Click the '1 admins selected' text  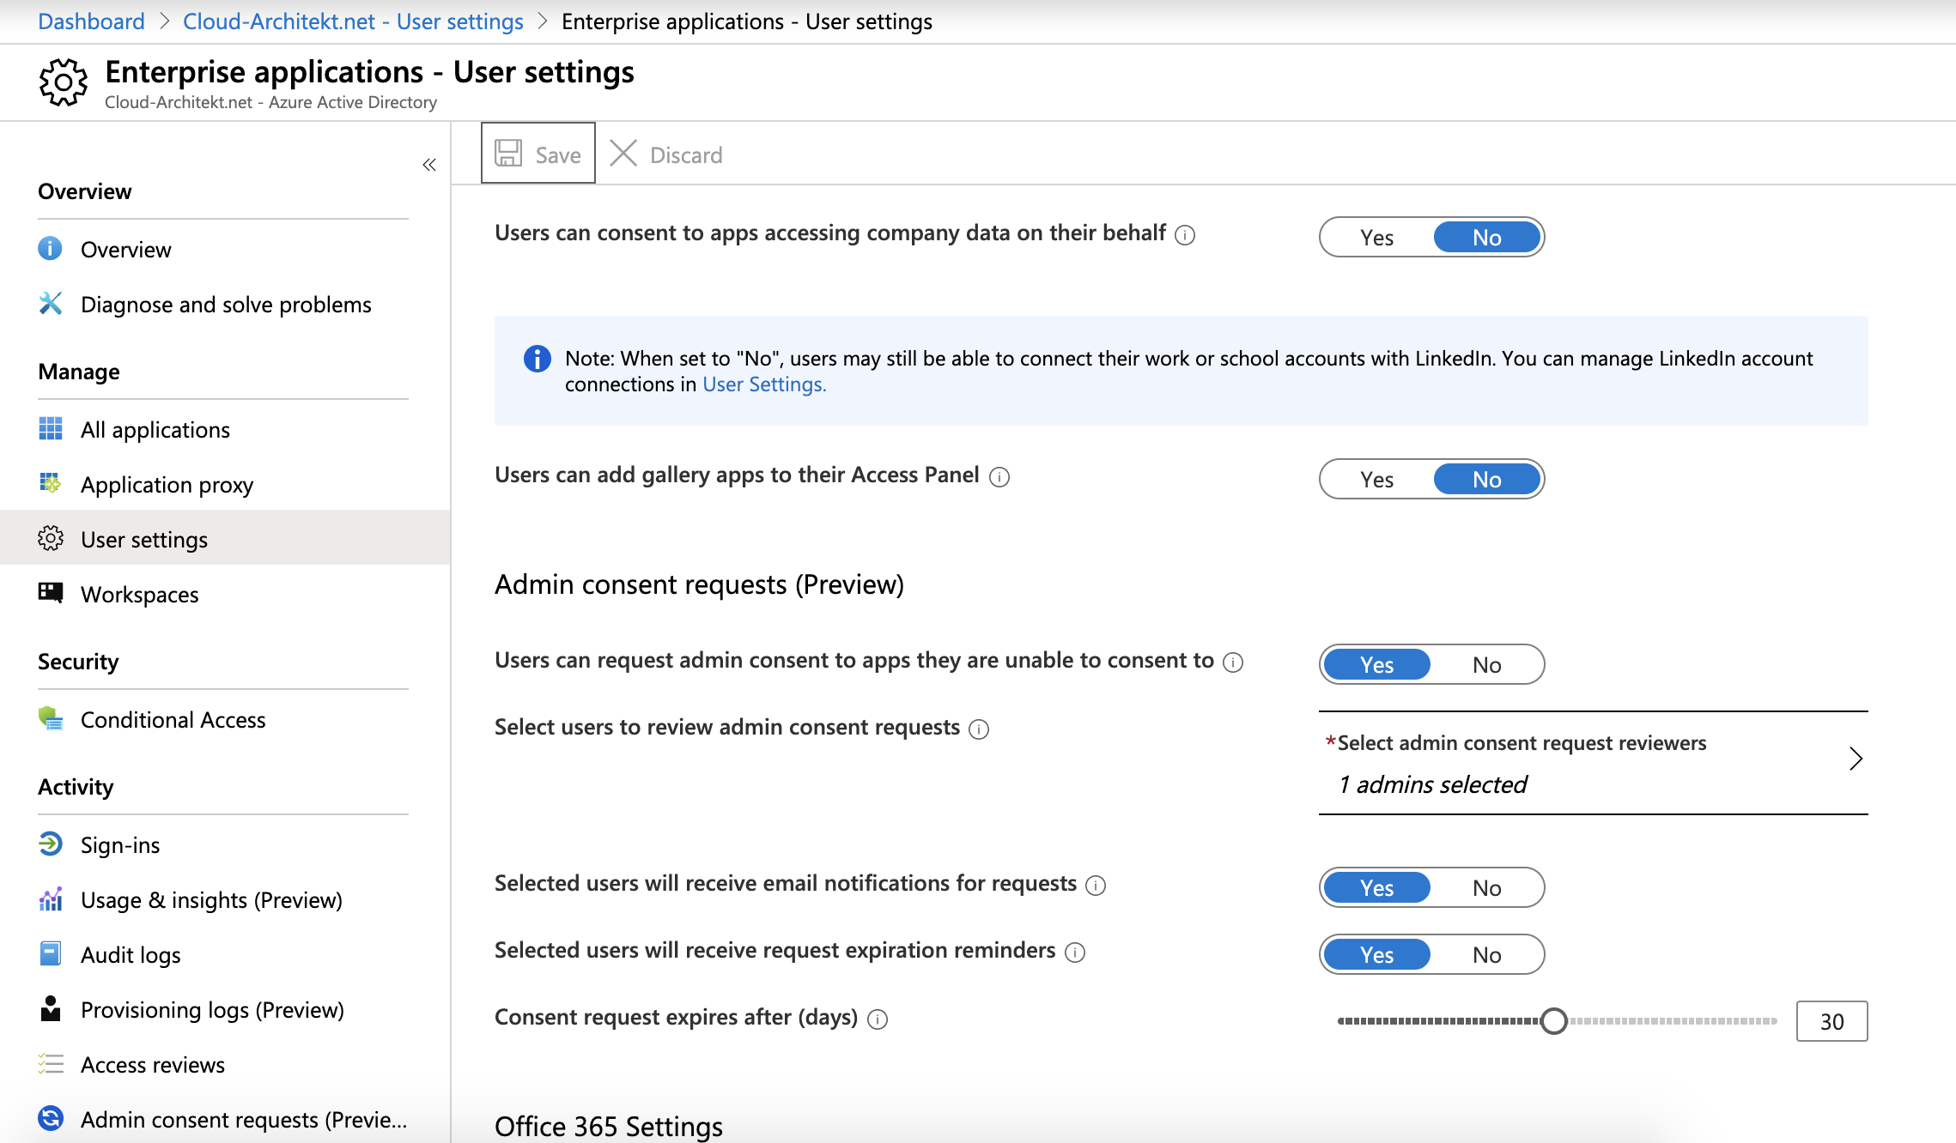pyautogui.click(x=1433, y=784)
